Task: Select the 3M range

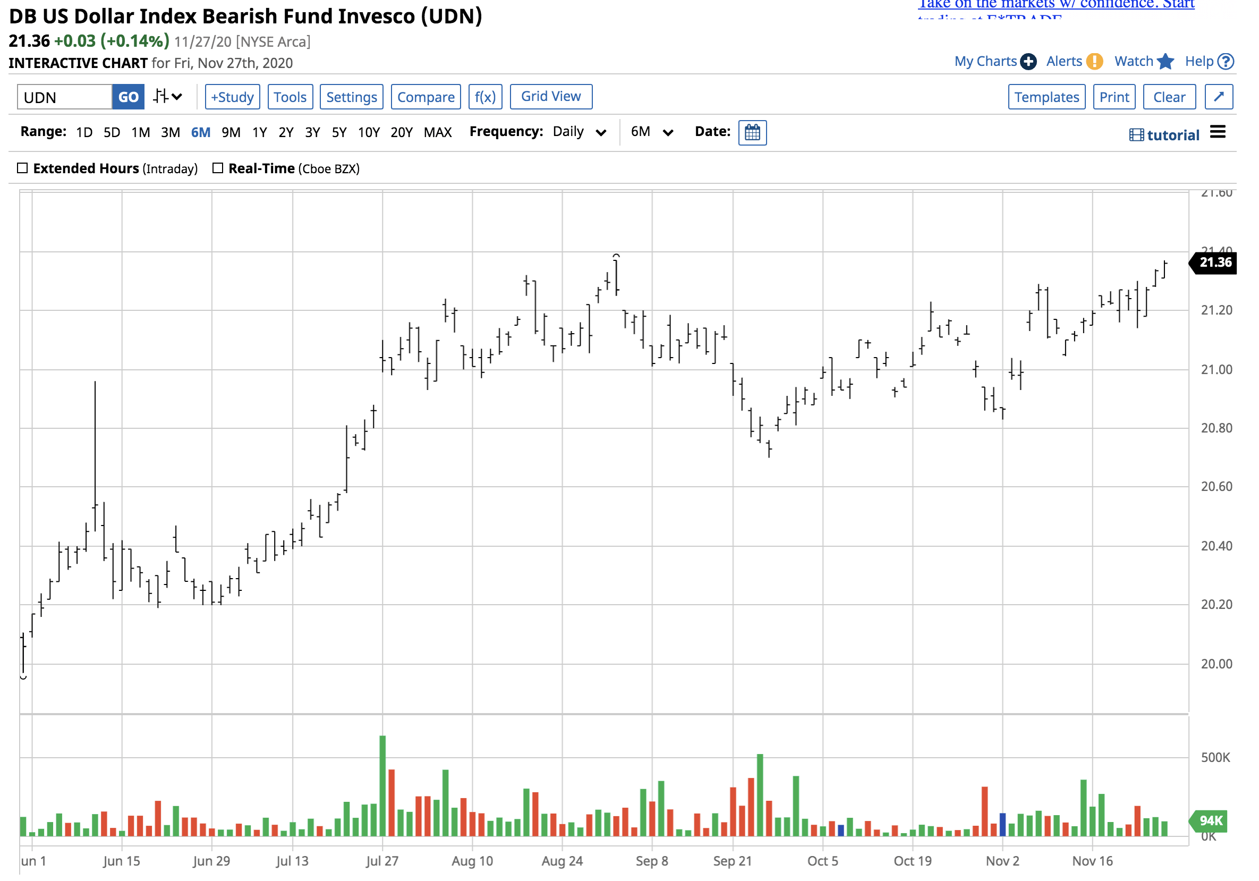Action: point(171,132)
